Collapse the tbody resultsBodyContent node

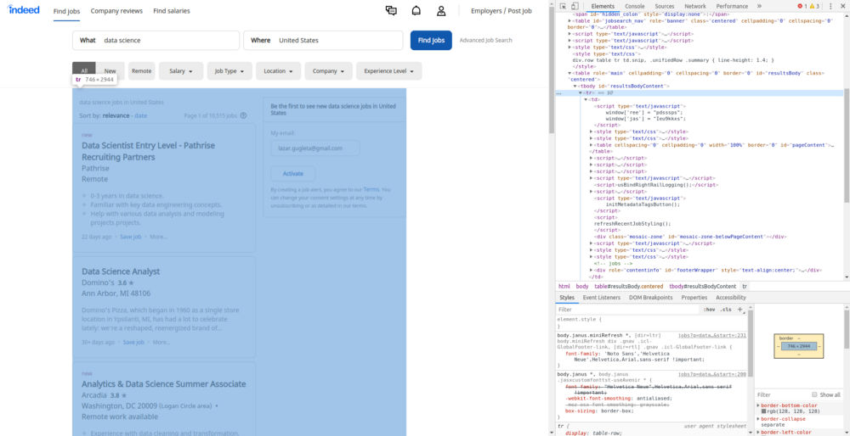pyautogui.click(x=575, y=86)
